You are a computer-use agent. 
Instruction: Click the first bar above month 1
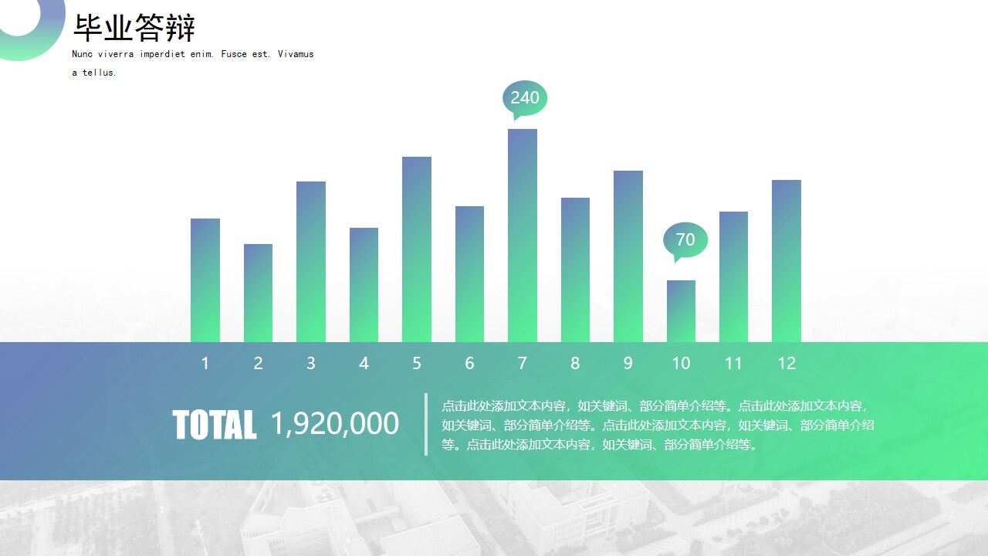click(205, 282)
